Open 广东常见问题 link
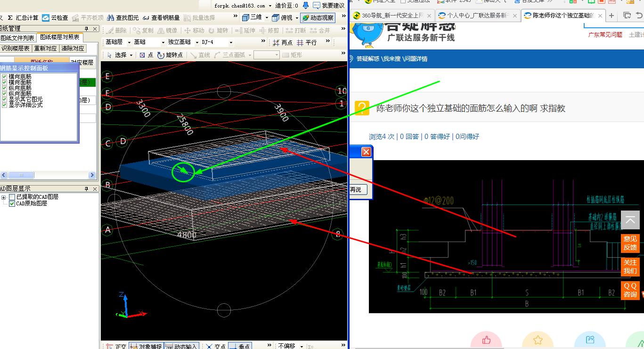Screen dimensions: 644x349 coord(605,35)
